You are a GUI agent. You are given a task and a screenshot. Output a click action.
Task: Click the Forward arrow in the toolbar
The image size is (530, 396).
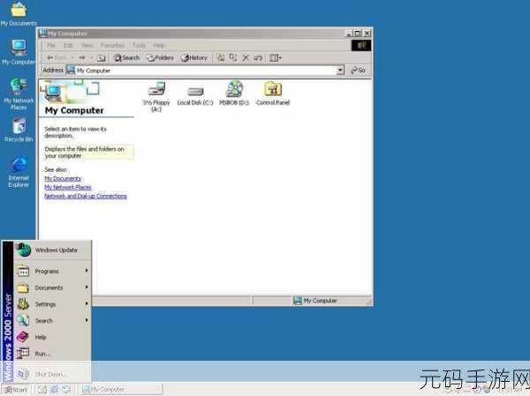tap(82, 57)
